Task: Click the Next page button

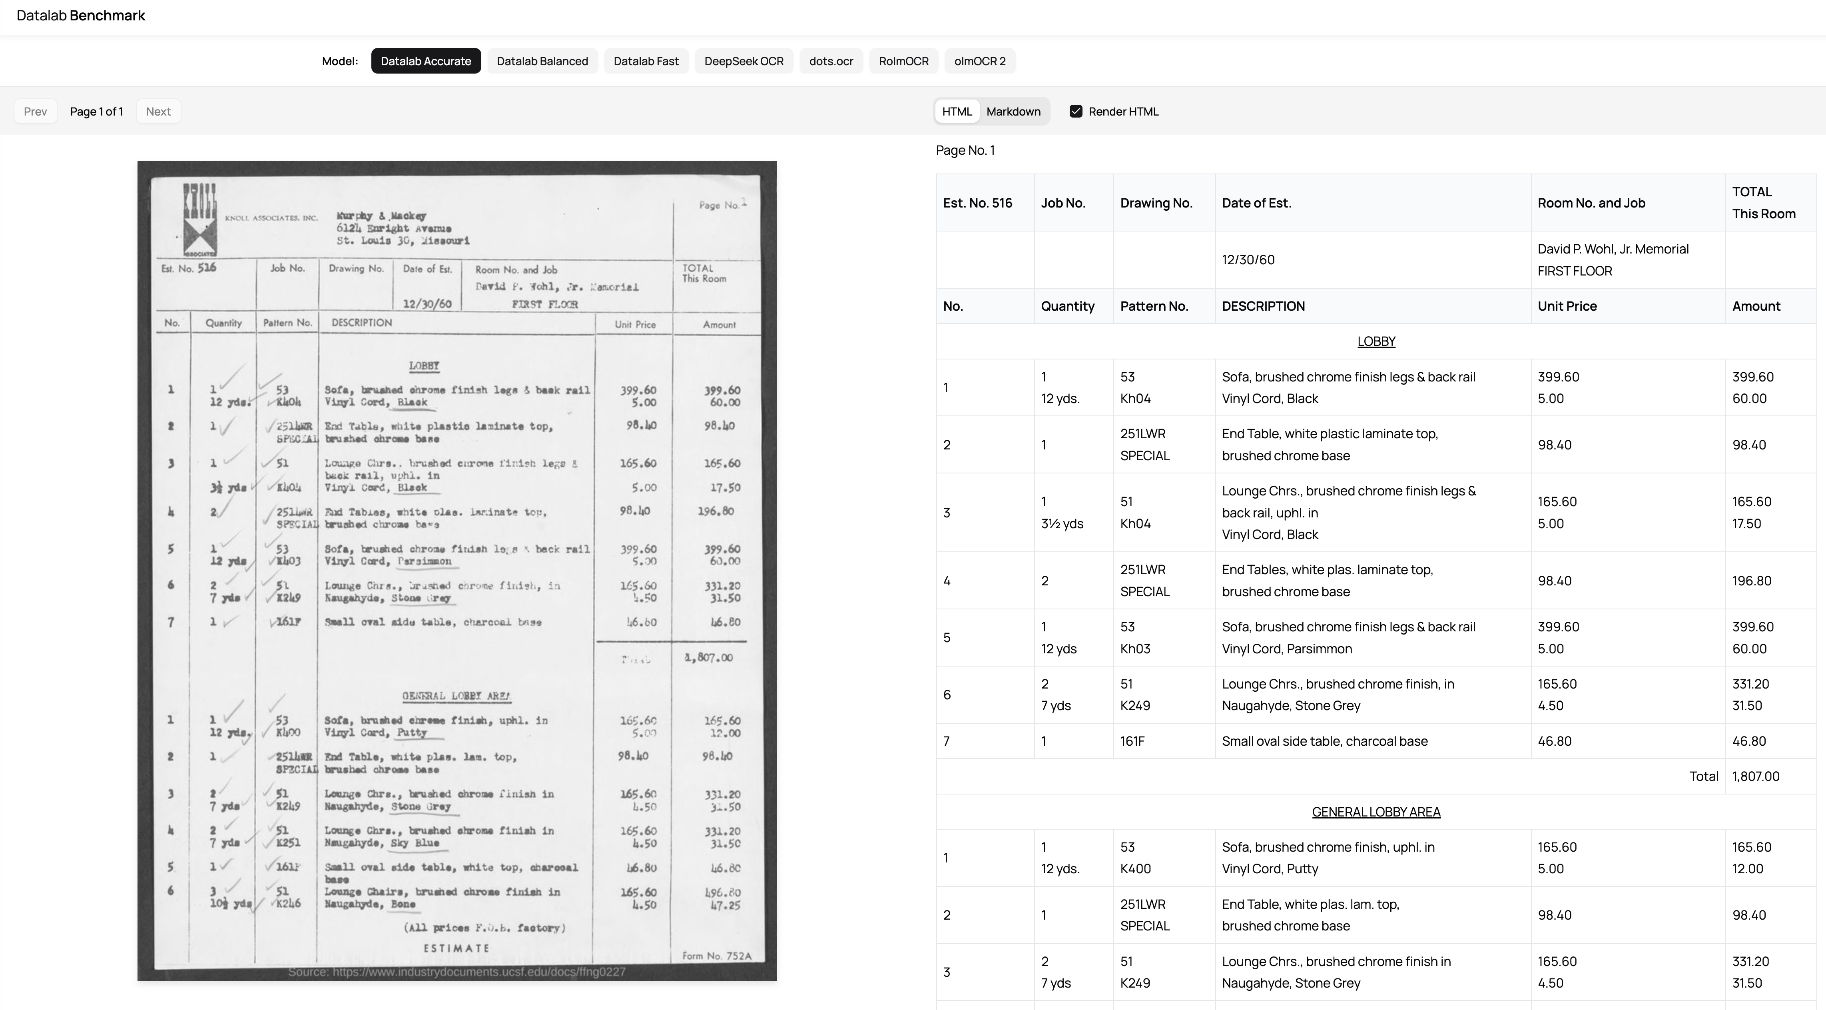Action: pos(157,111)
